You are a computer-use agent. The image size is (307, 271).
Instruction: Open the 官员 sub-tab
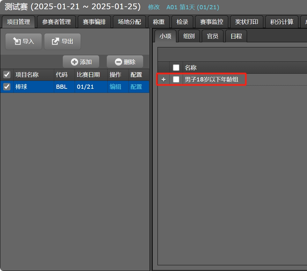213,36
